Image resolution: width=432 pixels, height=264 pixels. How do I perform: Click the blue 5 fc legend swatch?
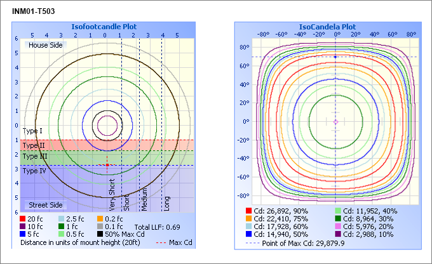pyautogui.click(x=24, y=234)
